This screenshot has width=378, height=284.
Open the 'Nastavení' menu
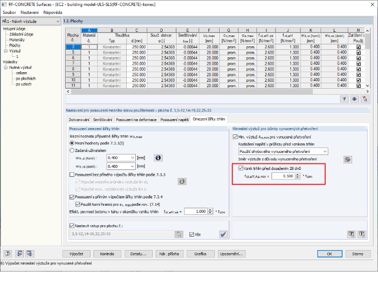tap(29, 12)
